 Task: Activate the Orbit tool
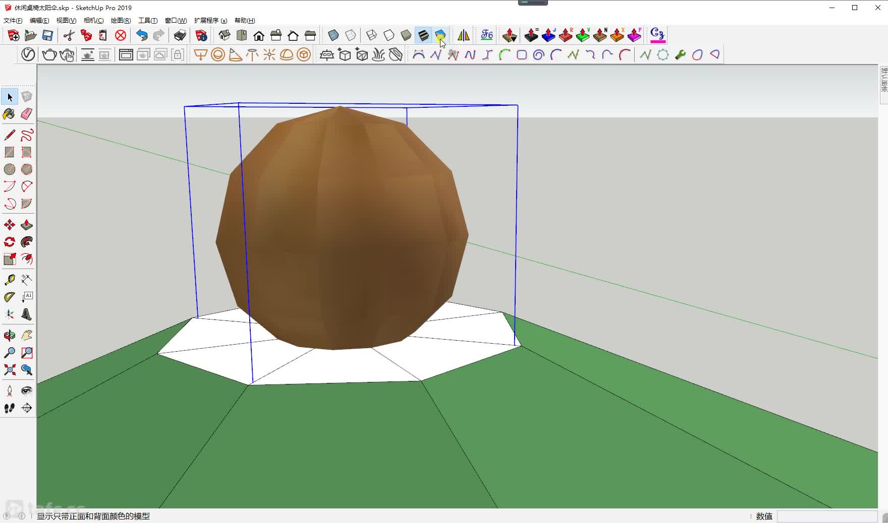click(10, 336)
